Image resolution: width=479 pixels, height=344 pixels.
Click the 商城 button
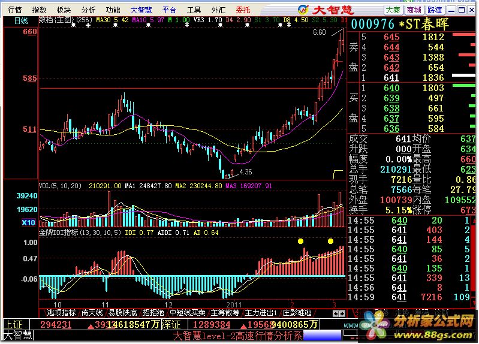click(414, 10)
